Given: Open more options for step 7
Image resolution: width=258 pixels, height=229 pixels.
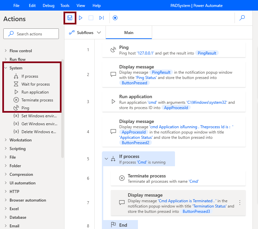Looking at the screenshot, I should (x=240, y=203).
